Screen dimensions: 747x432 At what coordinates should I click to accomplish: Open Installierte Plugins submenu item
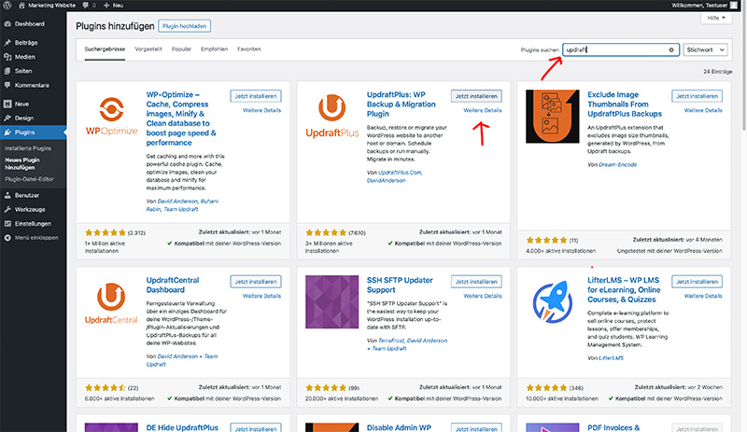pyautogui.click(x=28, y=148)
